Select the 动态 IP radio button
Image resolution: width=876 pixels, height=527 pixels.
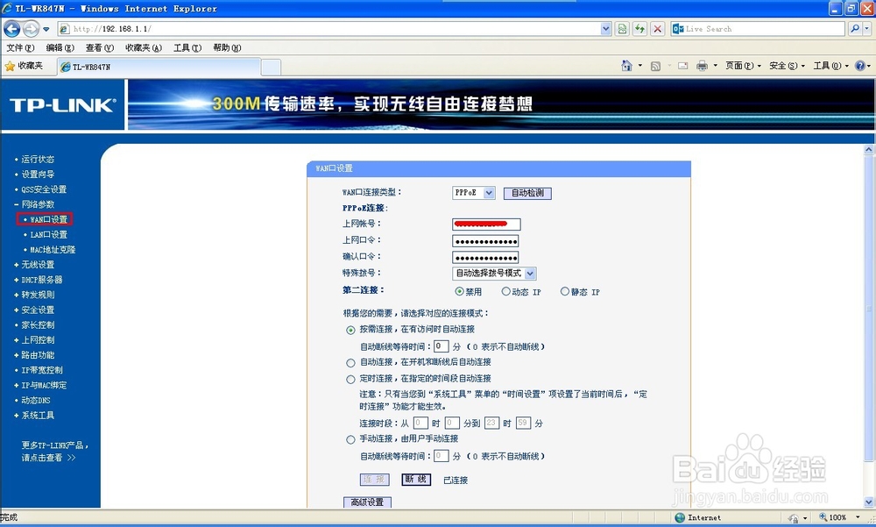coord(508,291)
